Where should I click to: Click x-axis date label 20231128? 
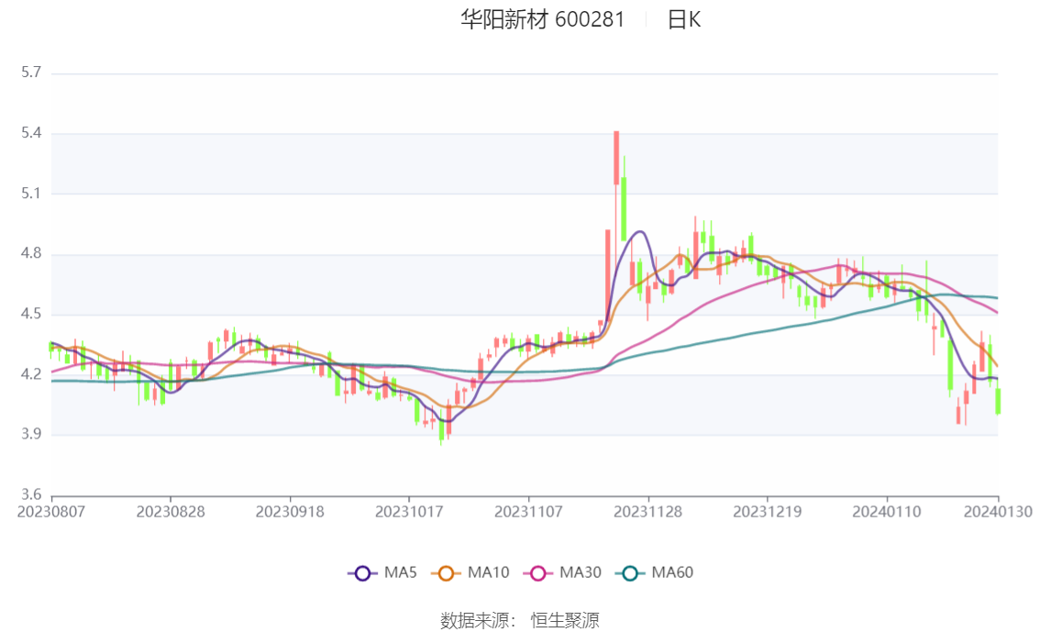pyautogui.click(x=648, y=512)
